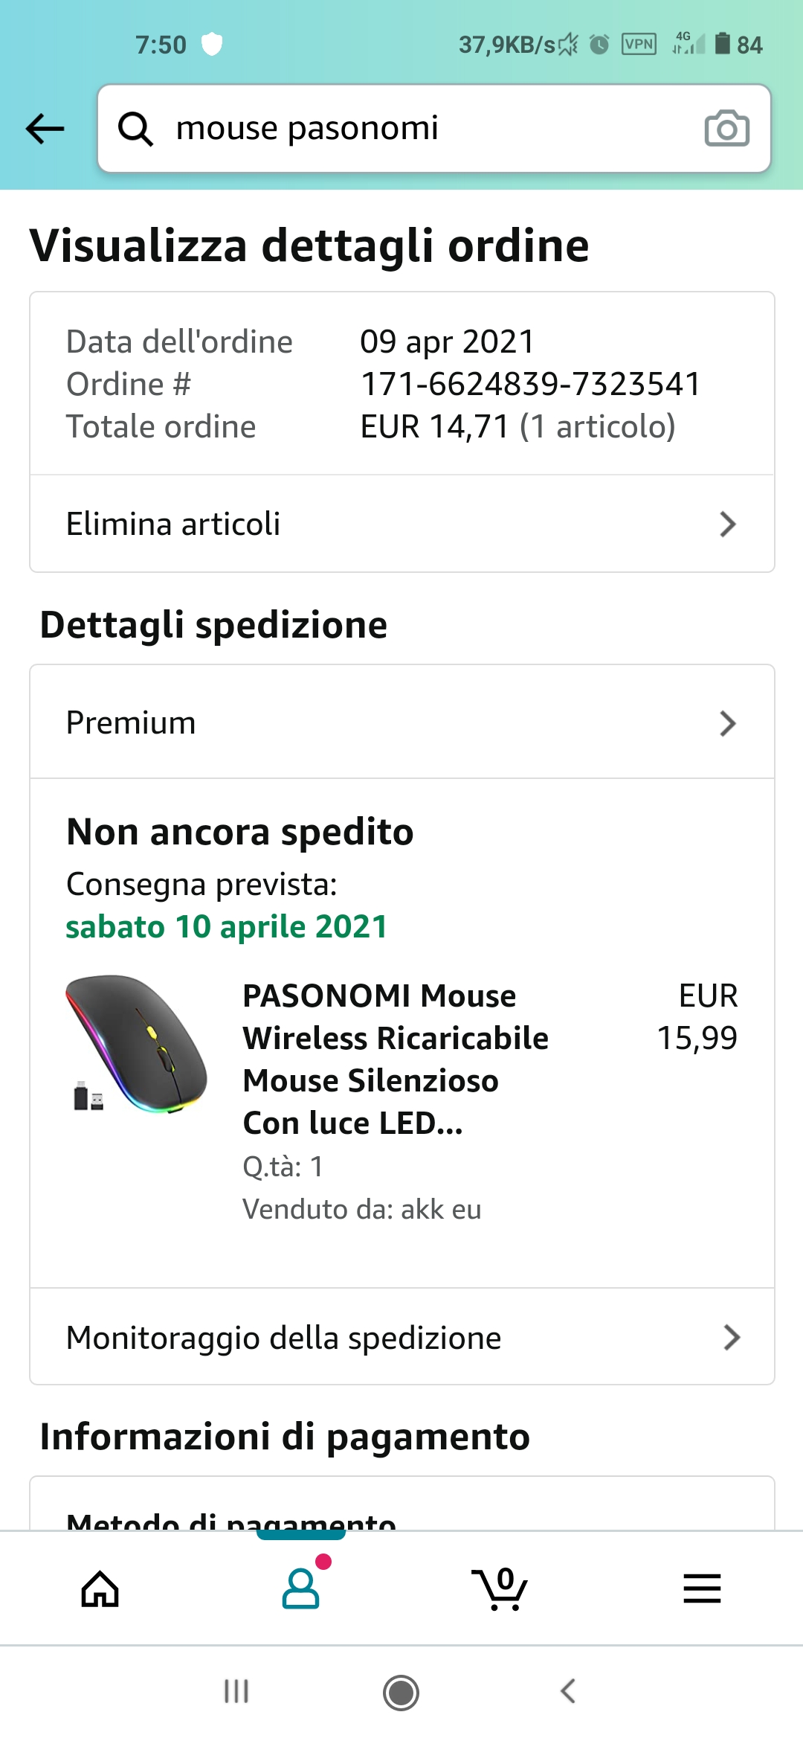Tap the order number 171-6624839-7323541
This screenshot has height=1741, width=803.
[x=530, y=385]
